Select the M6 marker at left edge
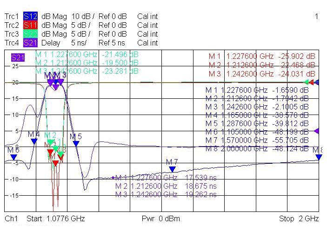The width and height of the screenshot is (327, 237). click(13, 157)
